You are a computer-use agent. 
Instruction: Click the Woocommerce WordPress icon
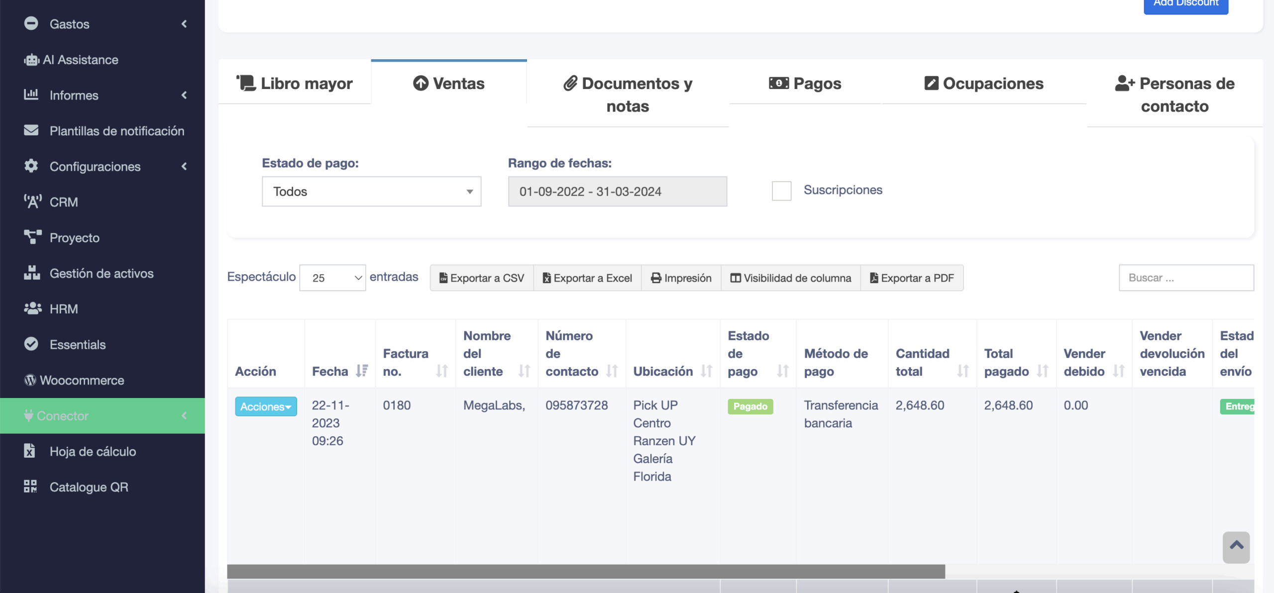30,380
